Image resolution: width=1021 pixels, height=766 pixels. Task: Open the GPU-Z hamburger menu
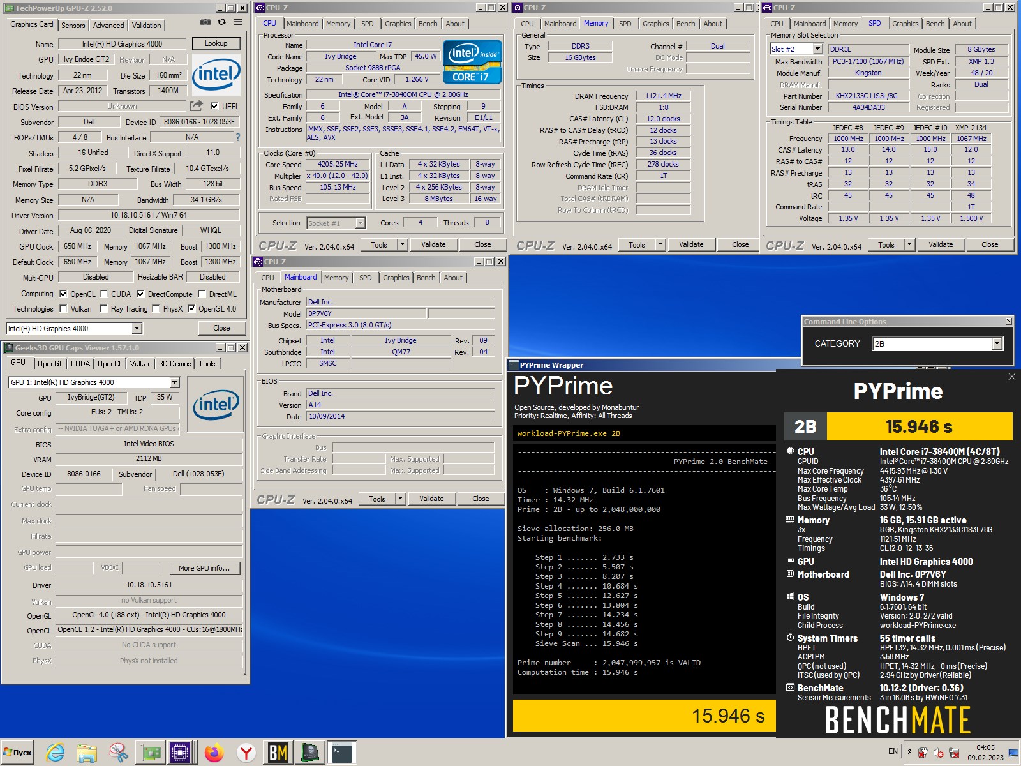pyautogui.click(x=238, y=22)
